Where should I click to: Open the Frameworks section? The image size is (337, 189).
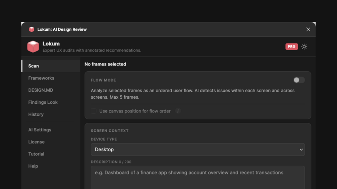(x=41, y=78)
